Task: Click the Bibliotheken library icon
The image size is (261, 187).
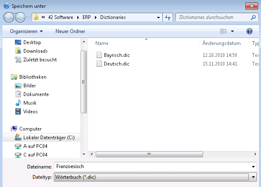Action: 14,77
